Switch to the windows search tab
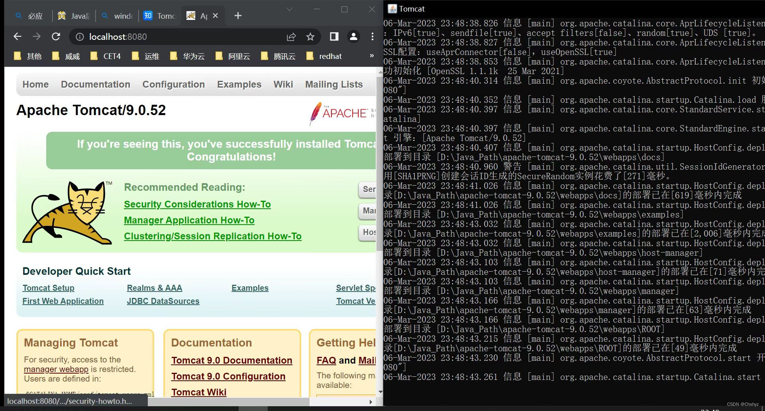Viewport: 765px width, 411px height. [117, 16]
